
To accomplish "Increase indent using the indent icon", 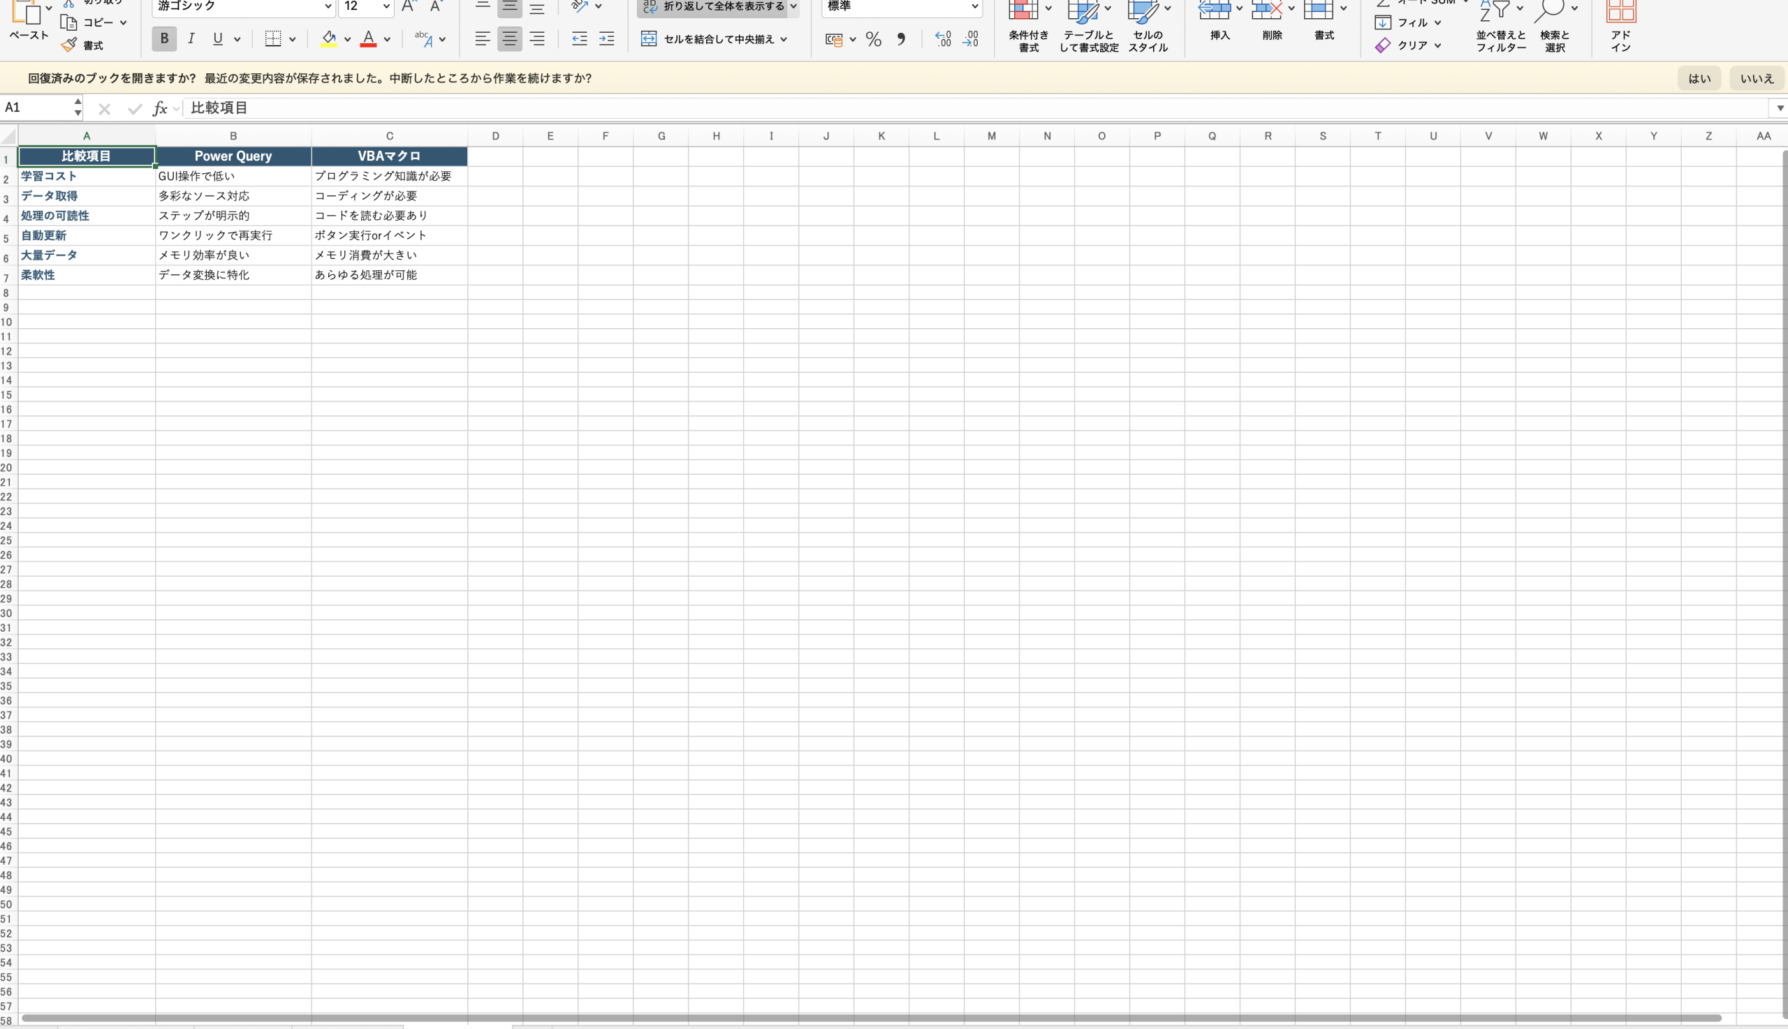I will (607, 39).
